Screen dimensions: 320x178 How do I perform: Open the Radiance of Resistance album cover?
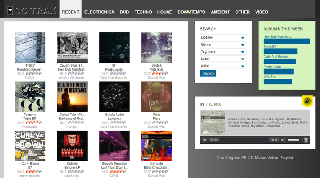click(x=72, y=97)
